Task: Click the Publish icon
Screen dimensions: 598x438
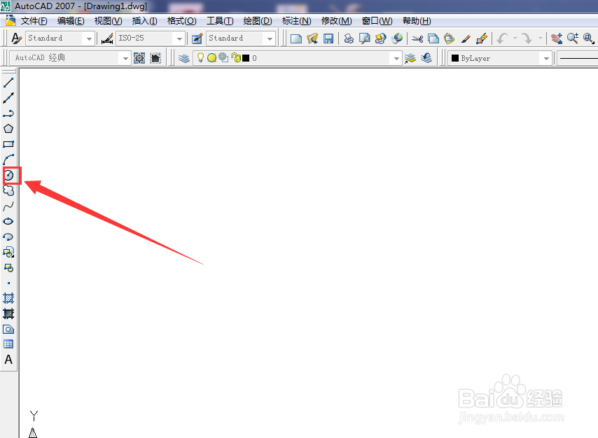Action: (381, 38)
